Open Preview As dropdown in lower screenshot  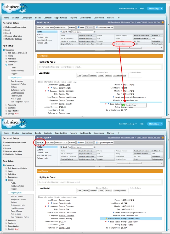coord(61,143)
